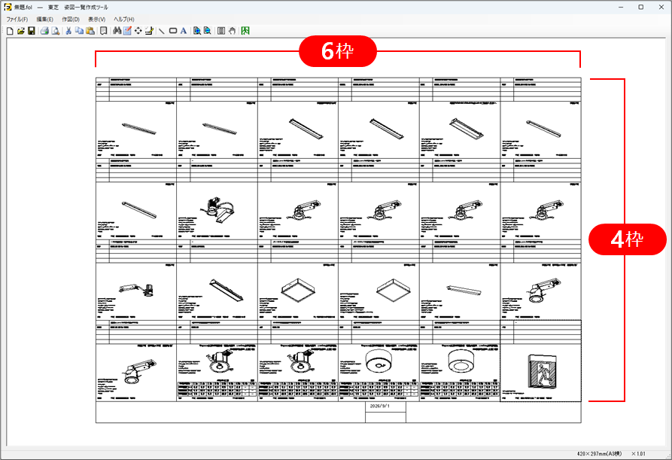Viewport: 672px width, 460px height.
Task: Activate the hand pan tool
Action: point(232,31)
